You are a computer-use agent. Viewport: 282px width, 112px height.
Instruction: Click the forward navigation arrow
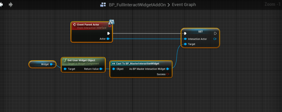(11, 5)
